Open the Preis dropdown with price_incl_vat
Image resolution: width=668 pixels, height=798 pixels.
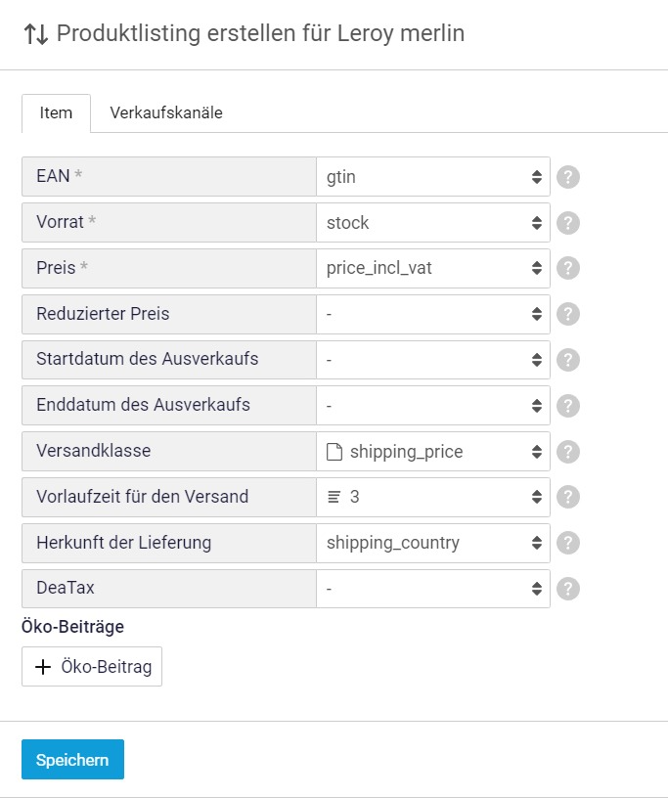(433, 268)
